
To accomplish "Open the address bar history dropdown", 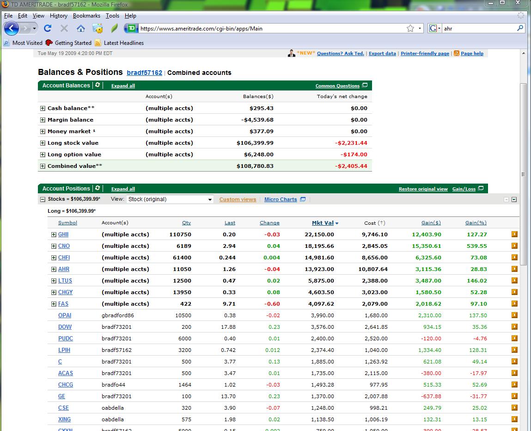I will [x=420, y=28].
